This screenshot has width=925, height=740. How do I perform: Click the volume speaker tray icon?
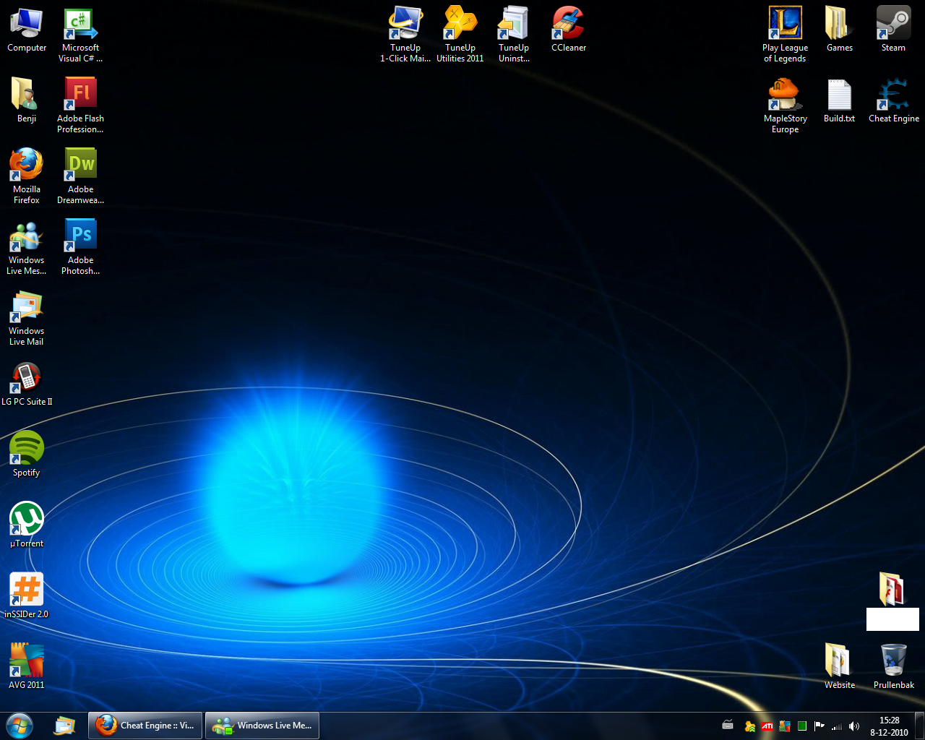point(854,726)
